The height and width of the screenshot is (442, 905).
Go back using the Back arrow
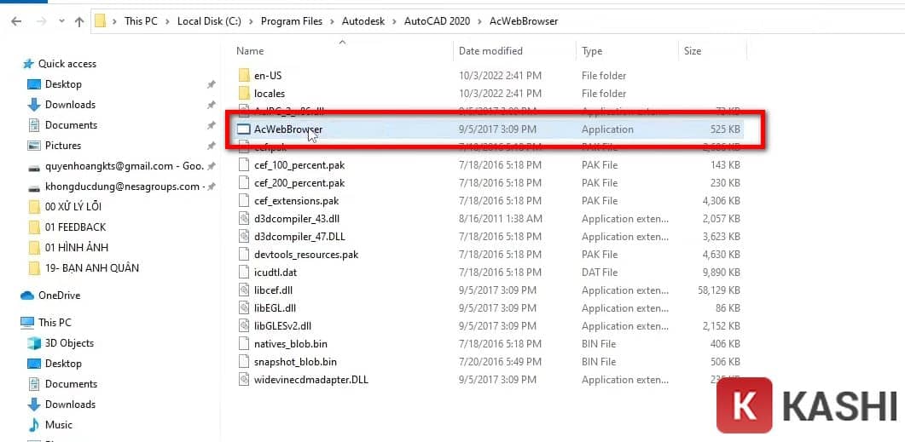click(16, 22)
